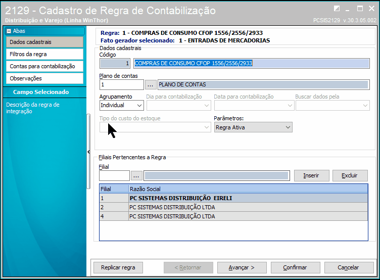This screenshot has height=280, width=380.
Task: Go to the Observações tab
Action: (x=44, y=78)
